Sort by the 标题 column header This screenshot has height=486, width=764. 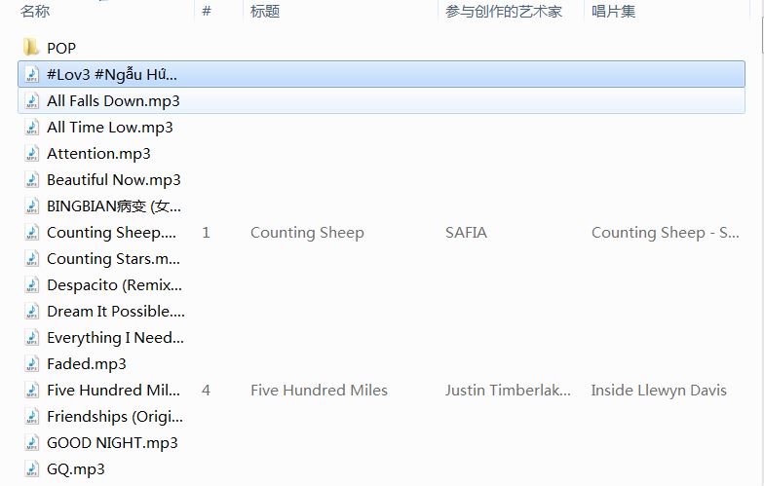click(265, 12)
